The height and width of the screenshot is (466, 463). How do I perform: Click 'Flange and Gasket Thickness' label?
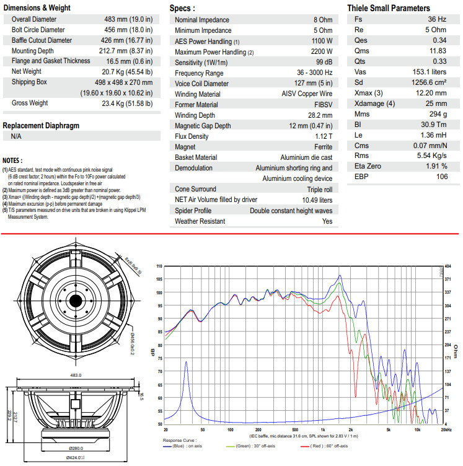(51, 61)
